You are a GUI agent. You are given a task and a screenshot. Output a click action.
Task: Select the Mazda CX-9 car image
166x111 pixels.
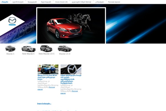click(65, 49)
